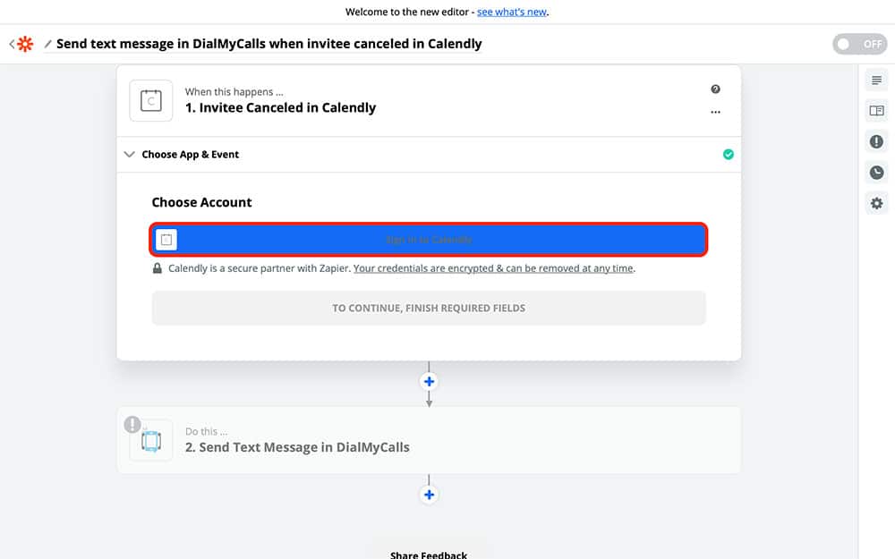895x559 pixels.
Task: Click the Calendly app icon in step 1
Action: 150,100
